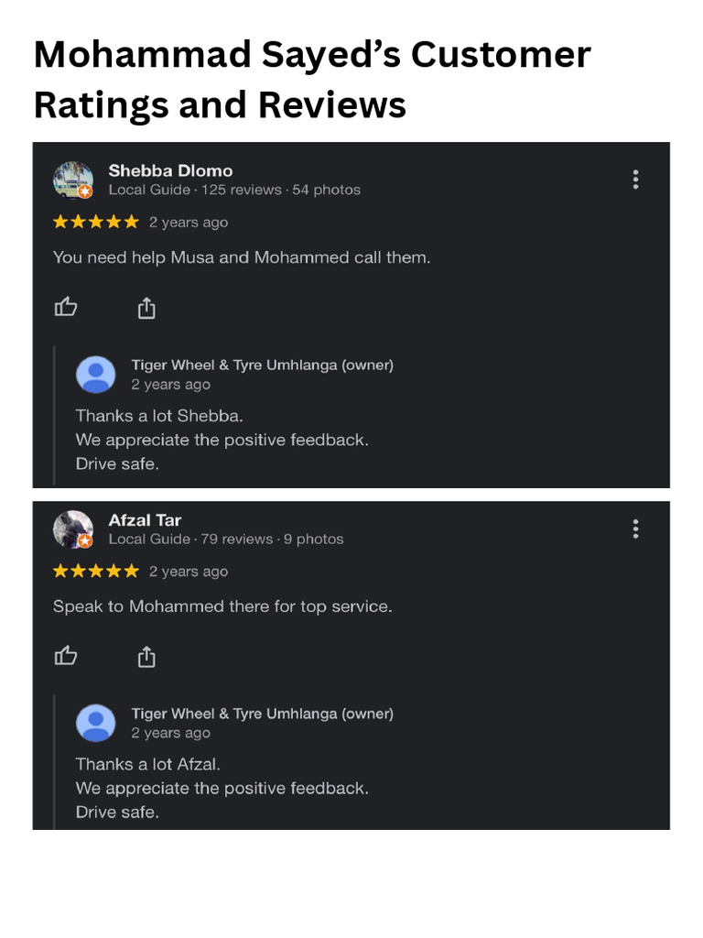Open Shebba Dlomo's reviewer profile name
The height and width of the screenshot is (938, 703).
pos(170,170)
